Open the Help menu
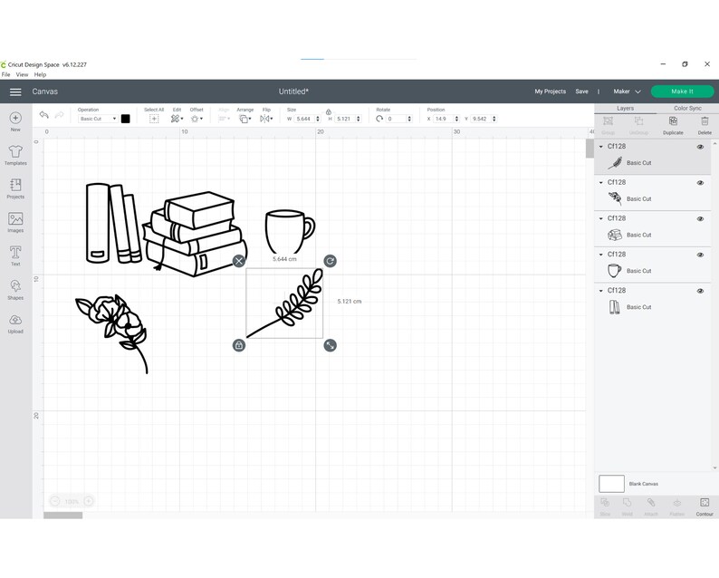This screenshot has width=719, height=578. tap(41, 74)
